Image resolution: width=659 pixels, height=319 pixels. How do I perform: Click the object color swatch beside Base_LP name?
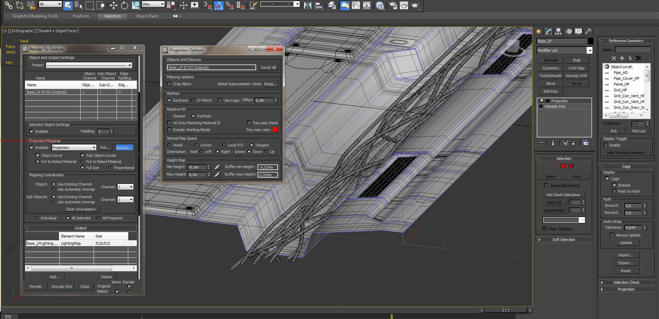point(591,41)
